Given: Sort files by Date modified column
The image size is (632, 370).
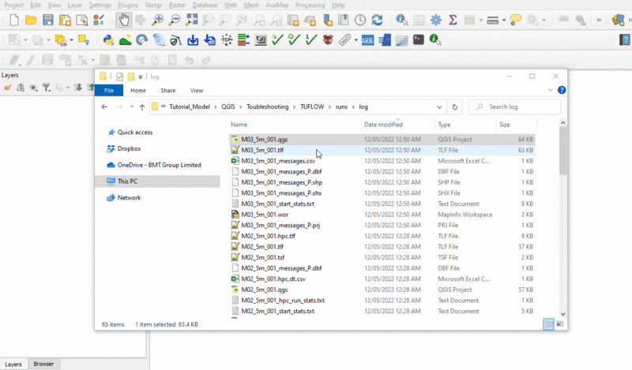Looking at the screenshot, I should pos(383,125).
